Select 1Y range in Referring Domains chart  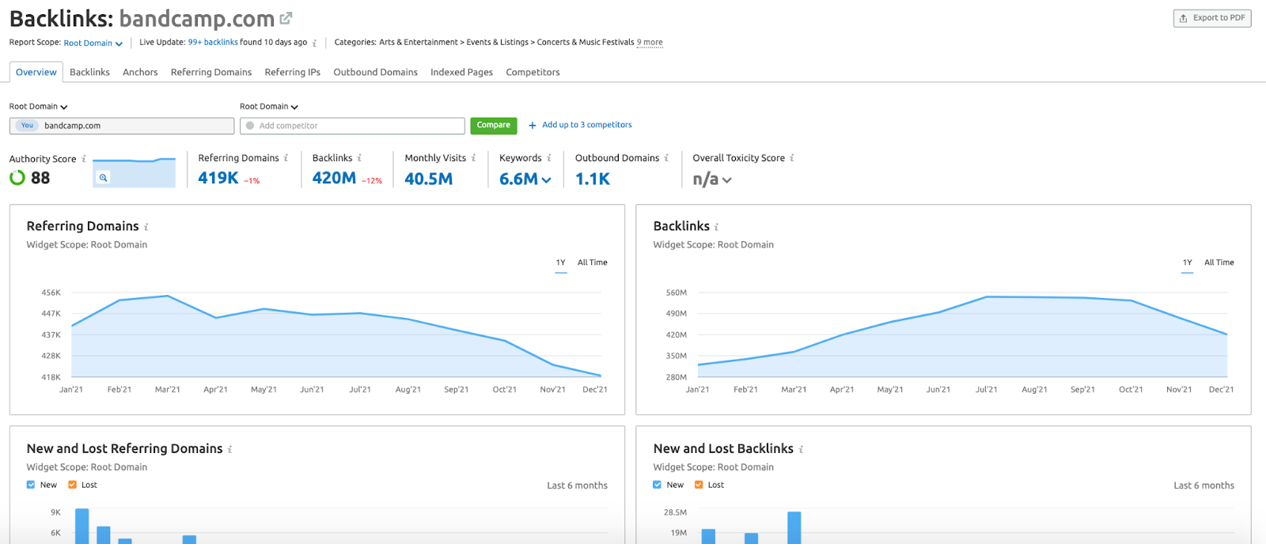pyautogui.click(x=561, y=263)
